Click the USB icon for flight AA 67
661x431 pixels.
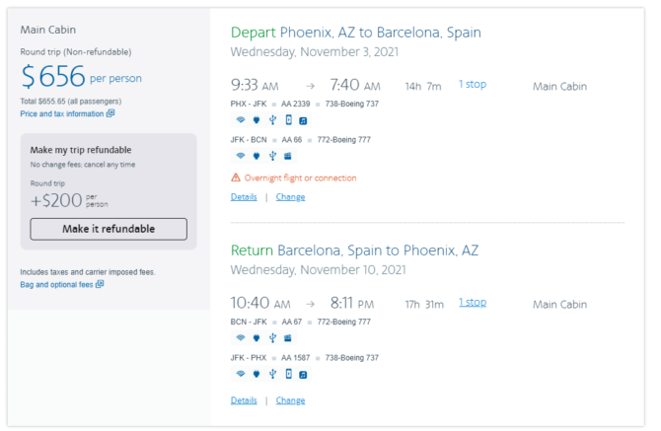272,338
